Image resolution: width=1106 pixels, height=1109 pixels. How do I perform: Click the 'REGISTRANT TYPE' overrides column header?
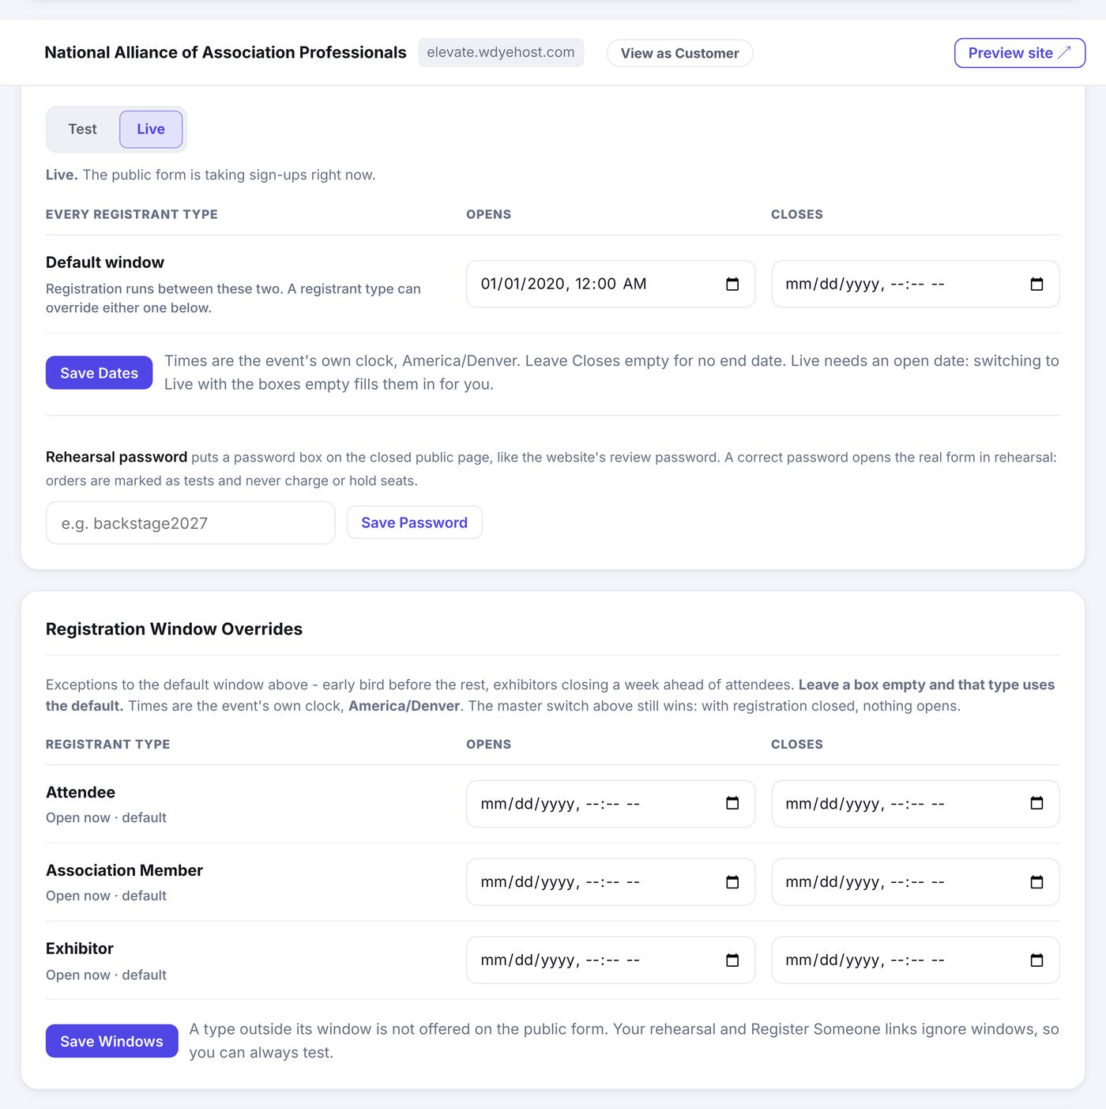(x=108, y=744)
